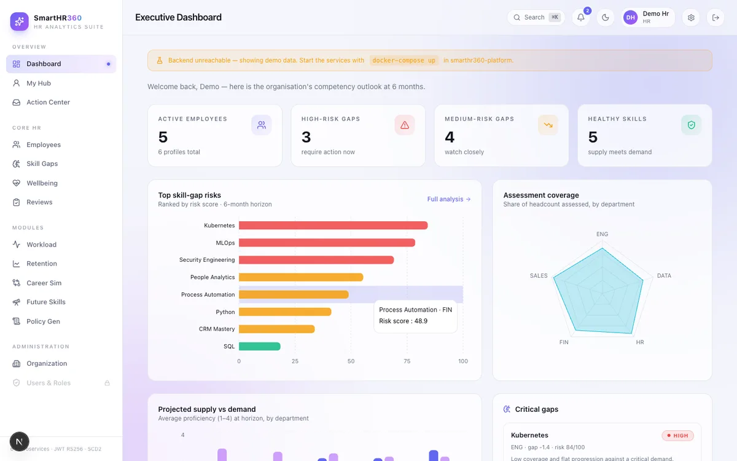Click the warning banner flask icon
The image size is (737, 461).
click(160, 60)
